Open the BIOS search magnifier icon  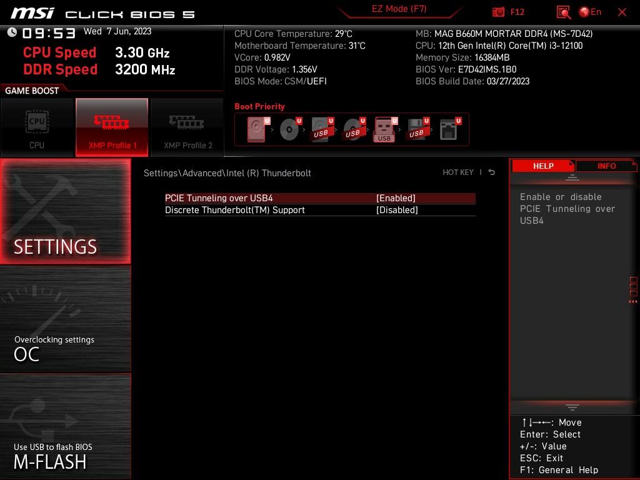pos(563,12)
